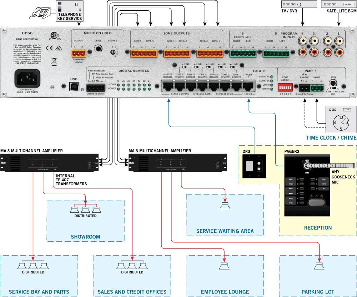Viewport: 357px width, 297px height.
Task: Click the "SHOWROOM" zone label
Action: [x=85, y=237]
